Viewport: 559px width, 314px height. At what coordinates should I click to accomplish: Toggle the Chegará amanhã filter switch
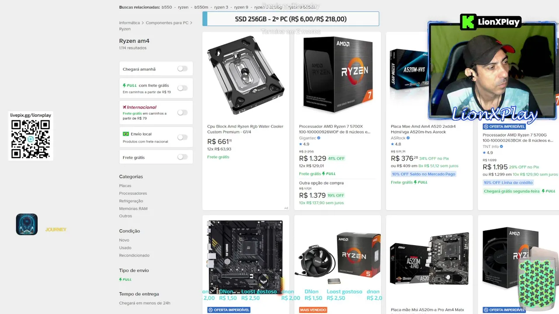182,69
